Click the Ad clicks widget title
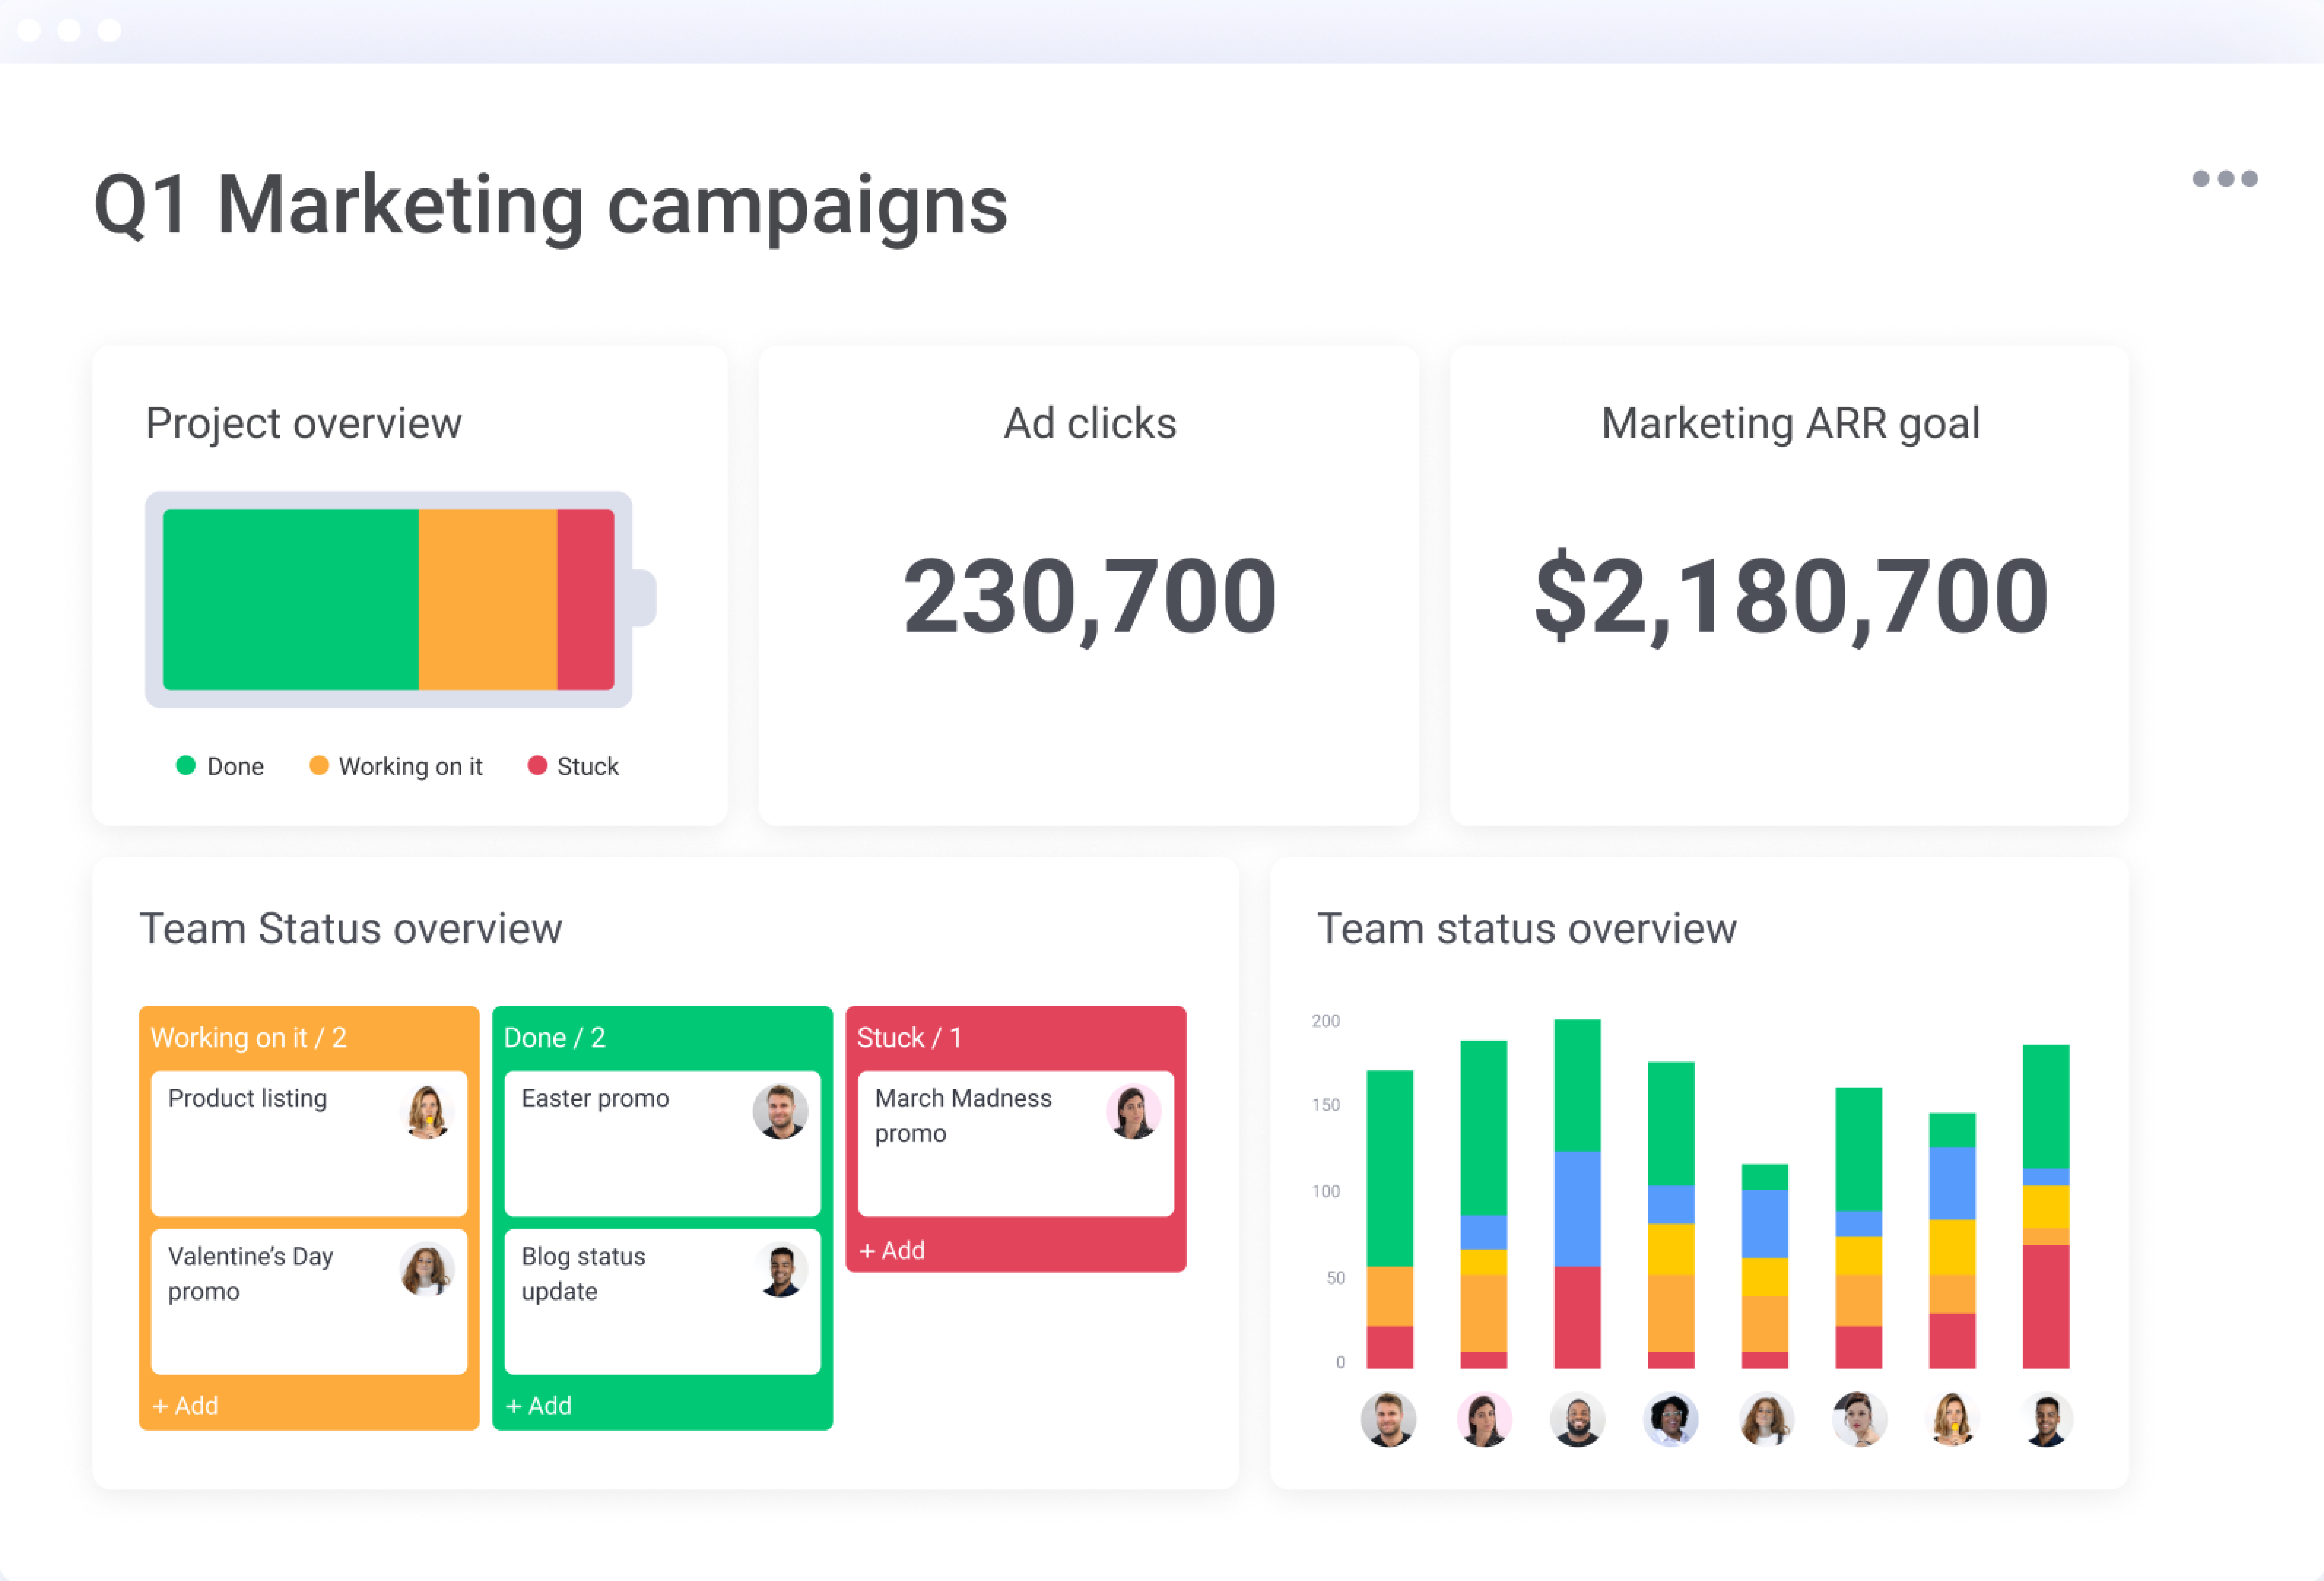The width and height of the screenshot is (2324, 1581). tap(1090, 423)
